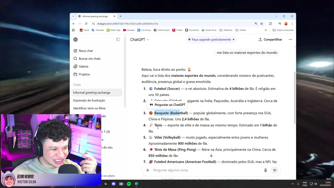Open the media control icon in toolbar

pyautogui.click(x=279, y=23)
